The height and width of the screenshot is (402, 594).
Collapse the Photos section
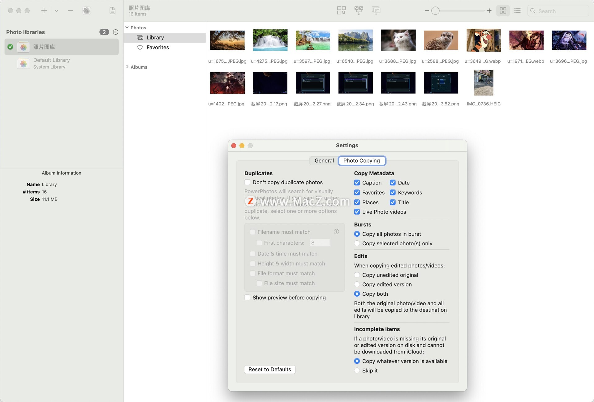click(127, 28)
